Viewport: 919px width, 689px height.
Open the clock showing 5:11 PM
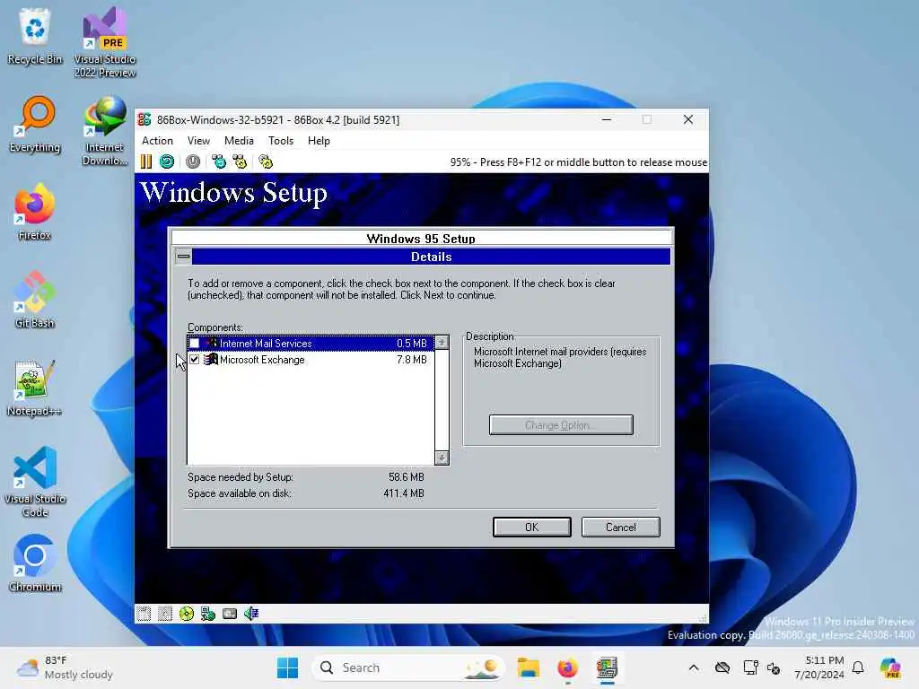818,667
